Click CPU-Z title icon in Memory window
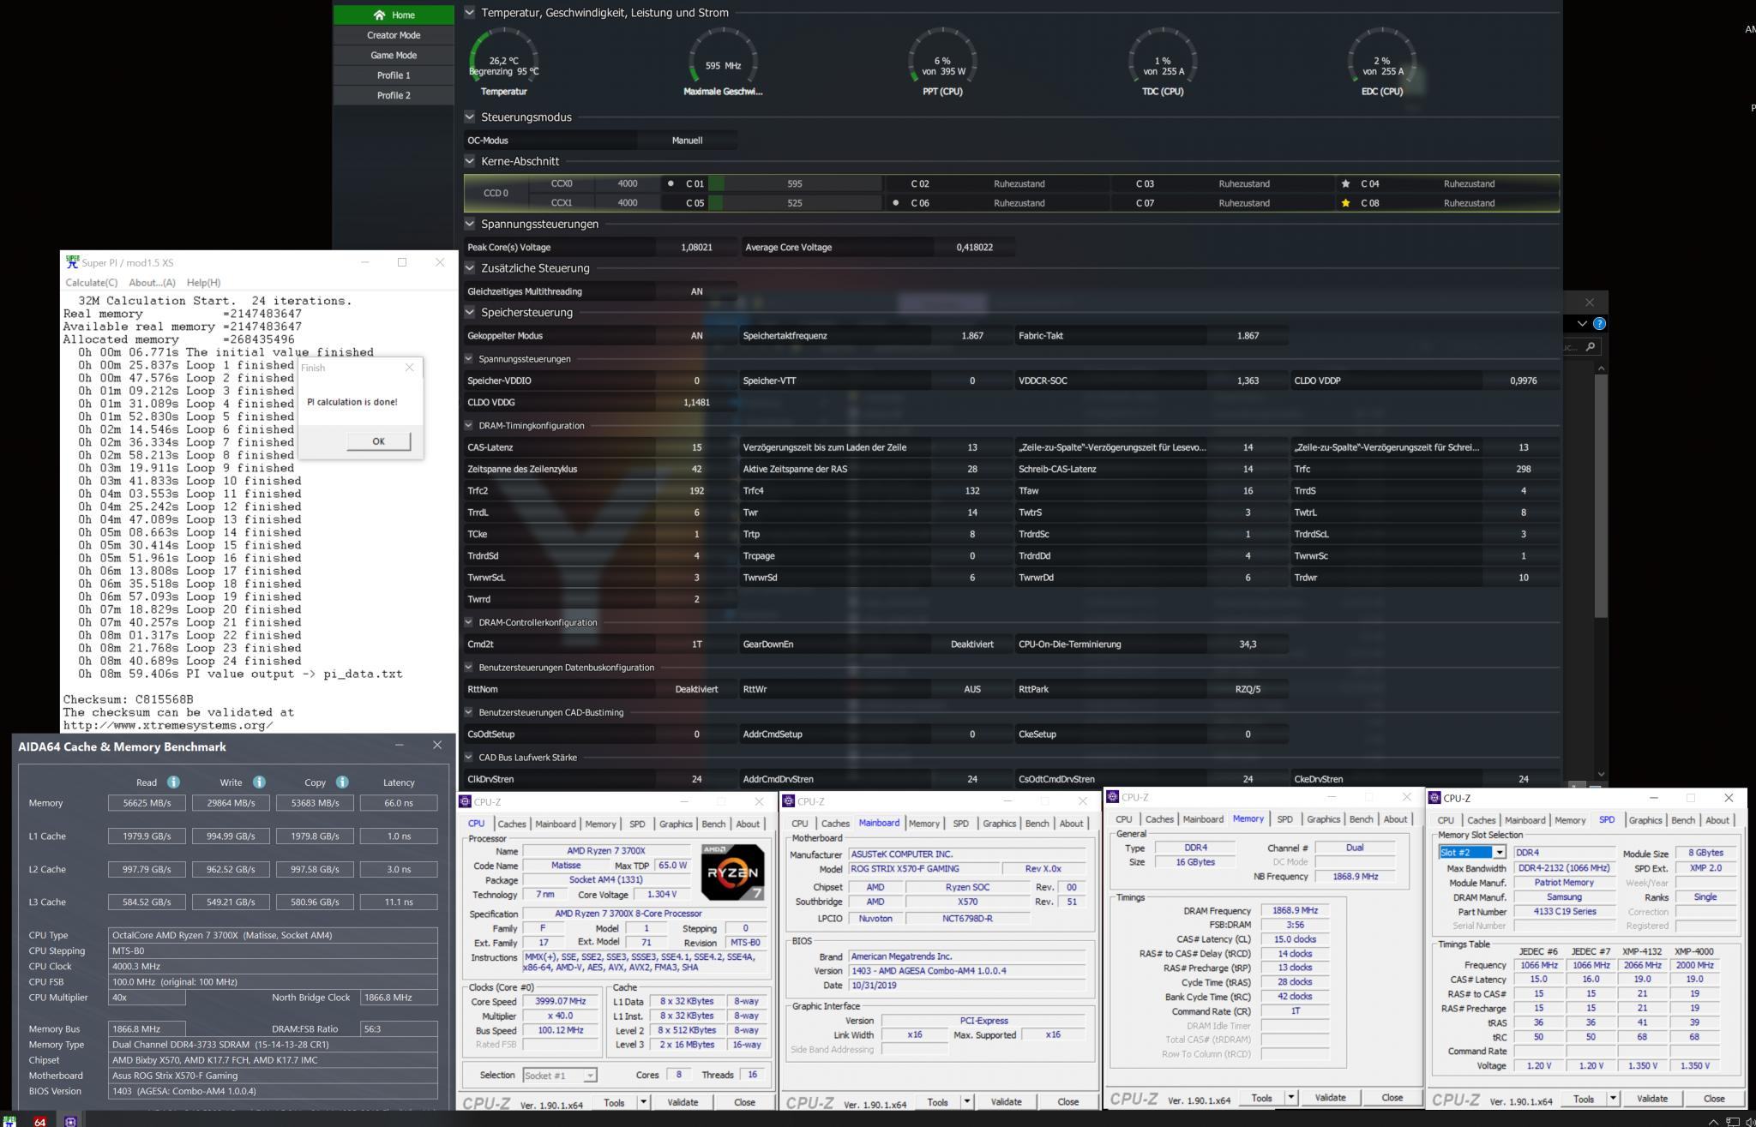 [1112, 797]
